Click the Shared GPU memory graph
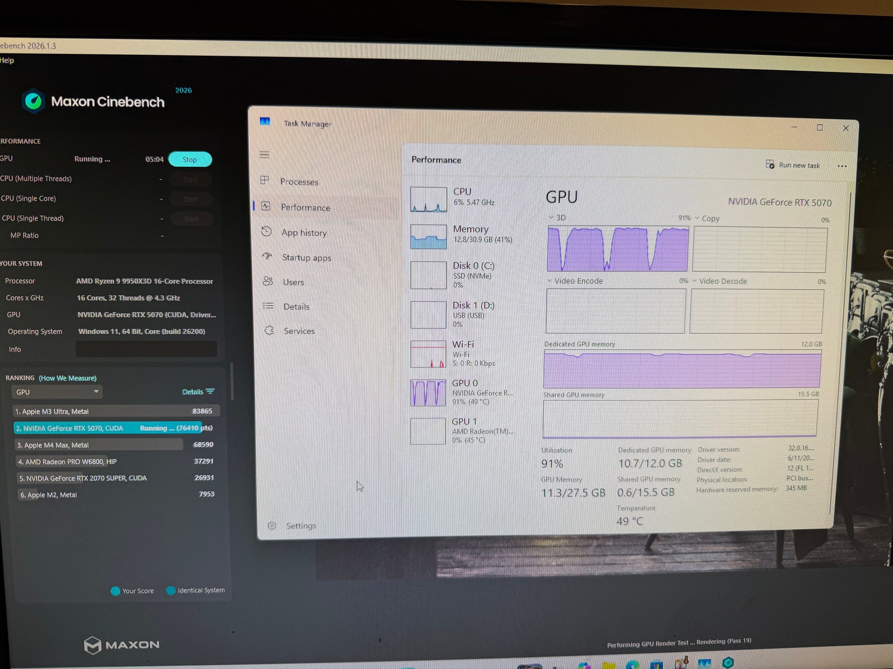The height and width of the screenshot is (669, 893). [x=680, y=418]
